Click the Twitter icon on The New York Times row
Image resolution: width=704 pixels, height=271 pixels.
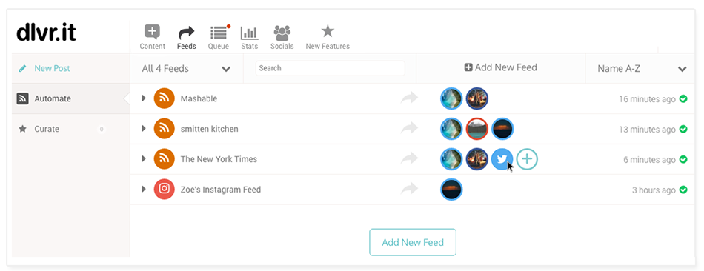(x=502, y=159)
